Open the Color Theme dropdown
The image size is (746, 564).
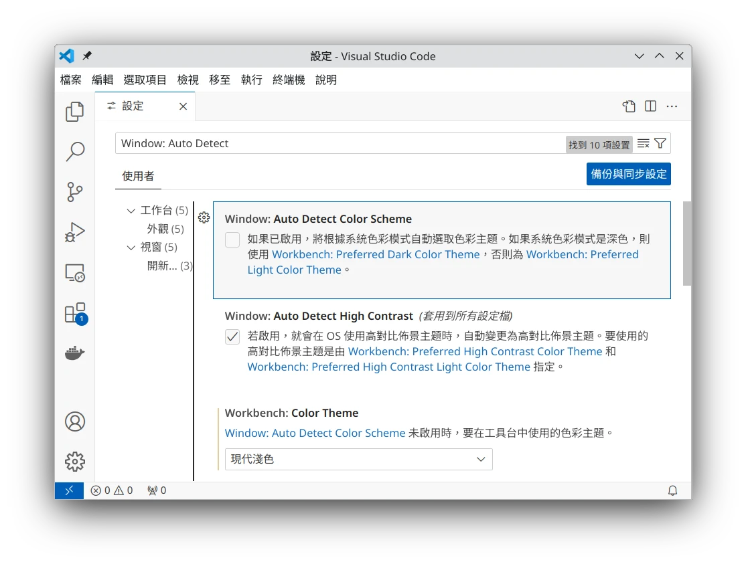pyautogui.click(x=358, y=459)
